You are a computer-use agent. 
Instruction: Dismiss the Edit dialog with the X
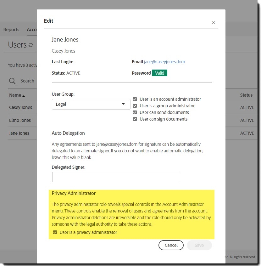(x=214, y=22)
